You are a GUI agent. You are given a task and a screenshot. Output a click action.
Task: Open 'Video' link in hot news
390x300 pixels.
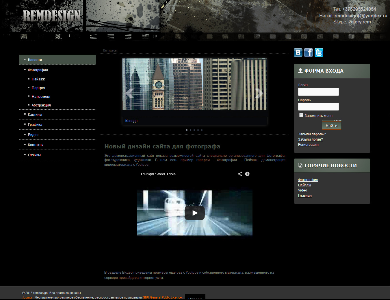coord(302,190)
